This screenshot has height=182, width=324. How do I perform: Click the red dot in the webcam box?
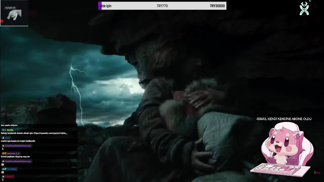2,21
